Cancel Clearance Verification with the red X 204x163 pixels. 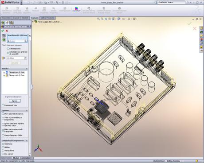pos(7,31)
